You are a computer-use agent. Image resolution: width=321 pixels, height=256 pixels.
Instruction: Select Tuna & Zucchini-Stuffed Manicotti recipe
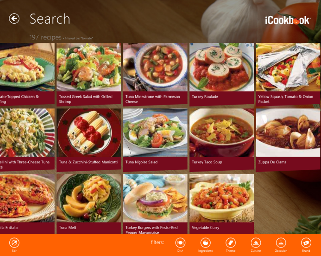click(x=89, y=140)
